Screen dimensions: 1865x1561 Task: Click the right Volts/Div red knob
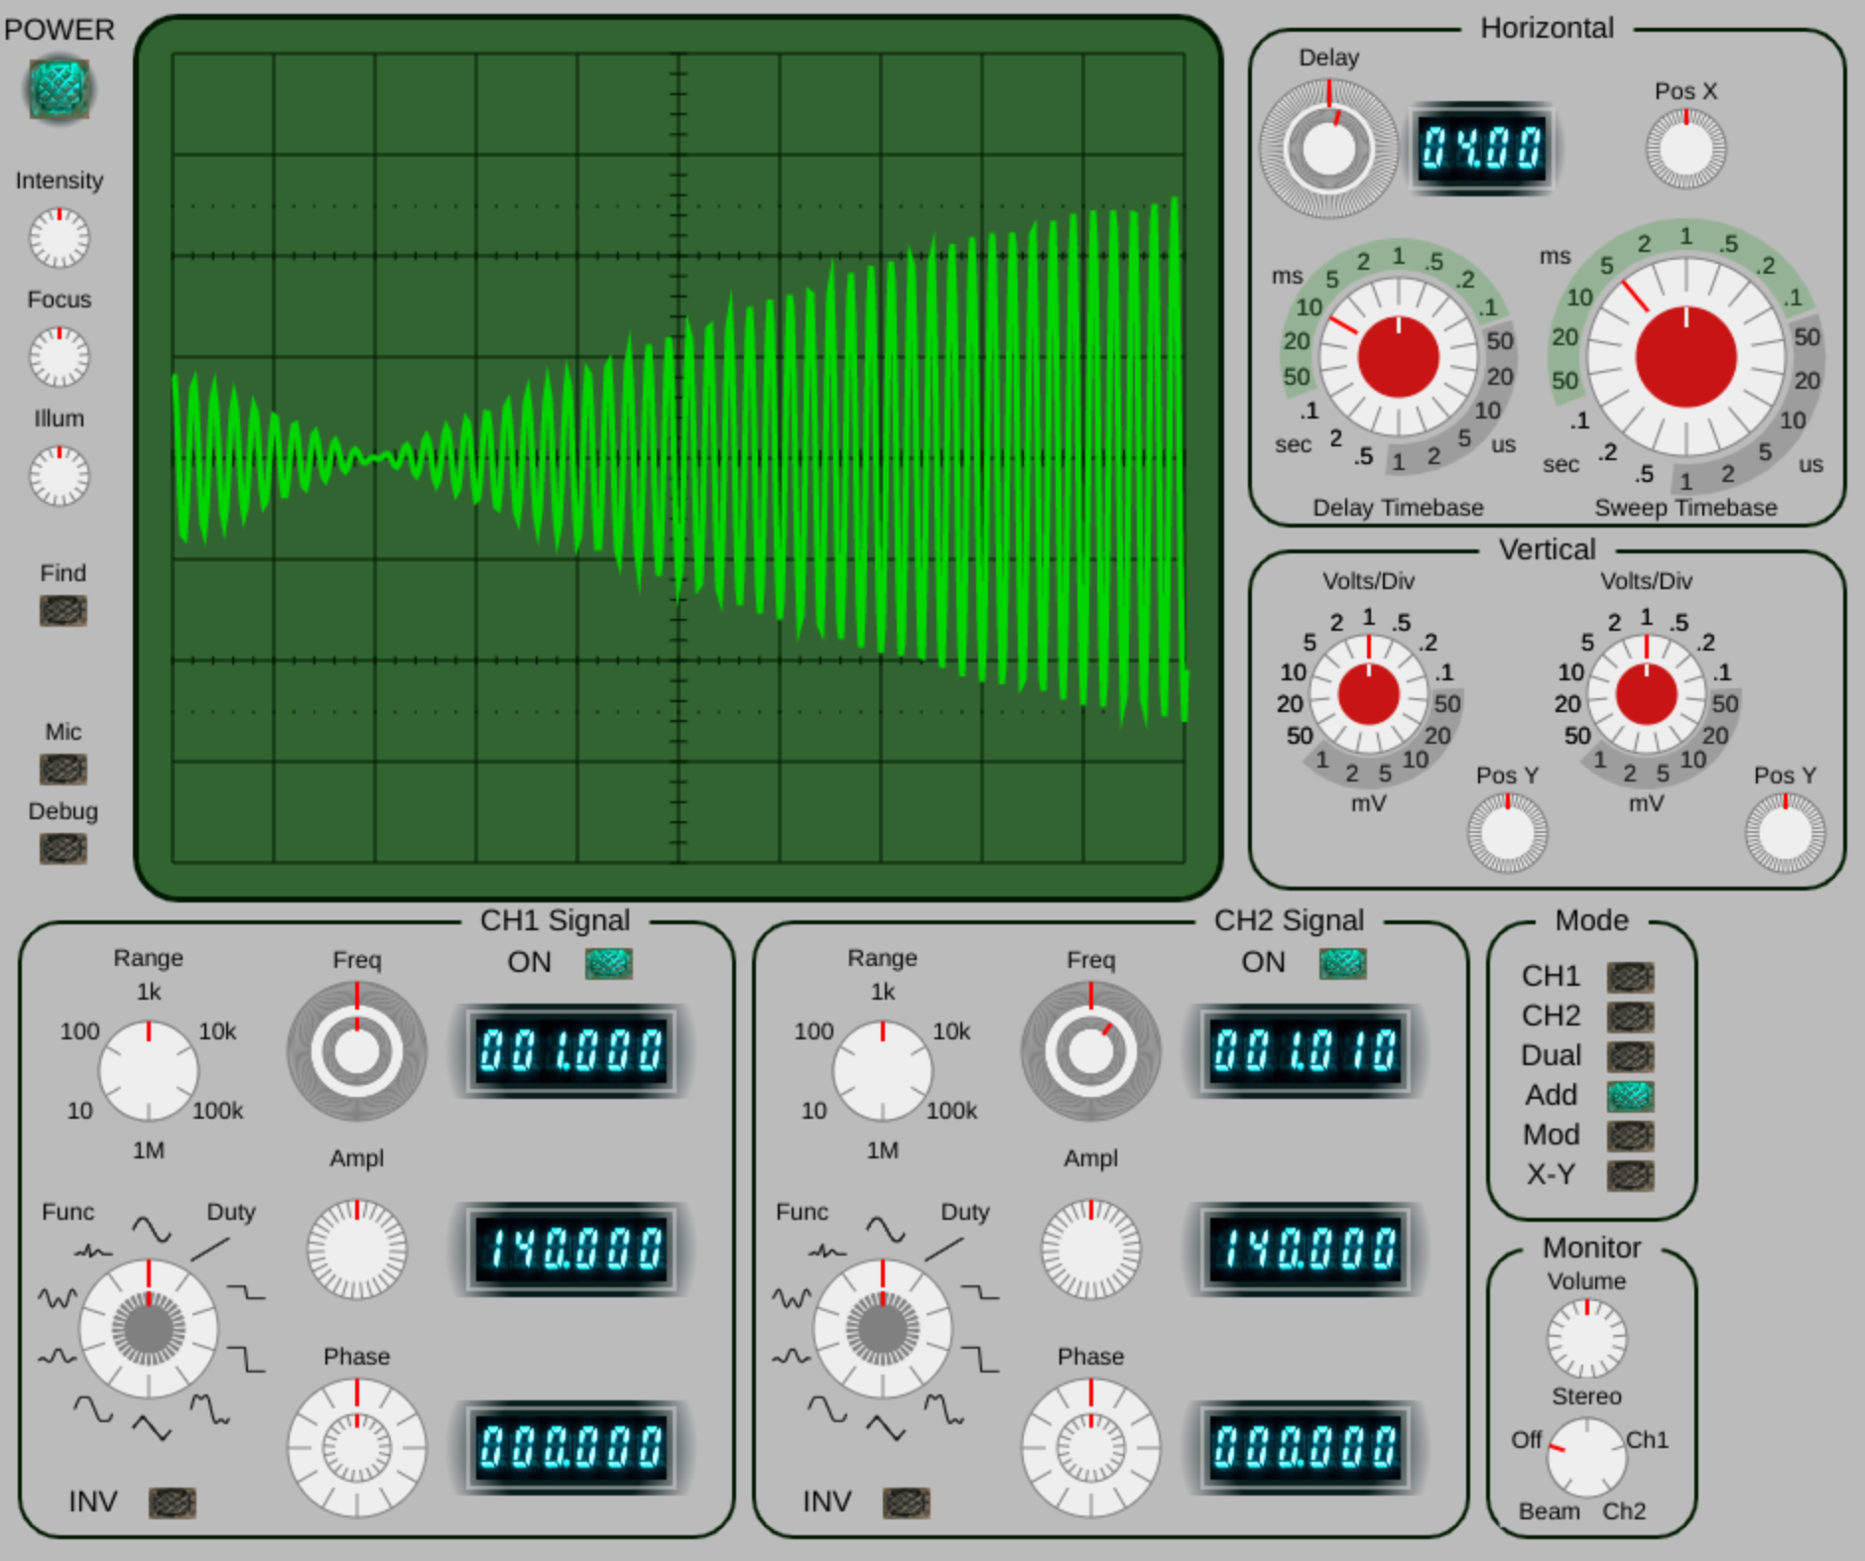(1646, 694)
